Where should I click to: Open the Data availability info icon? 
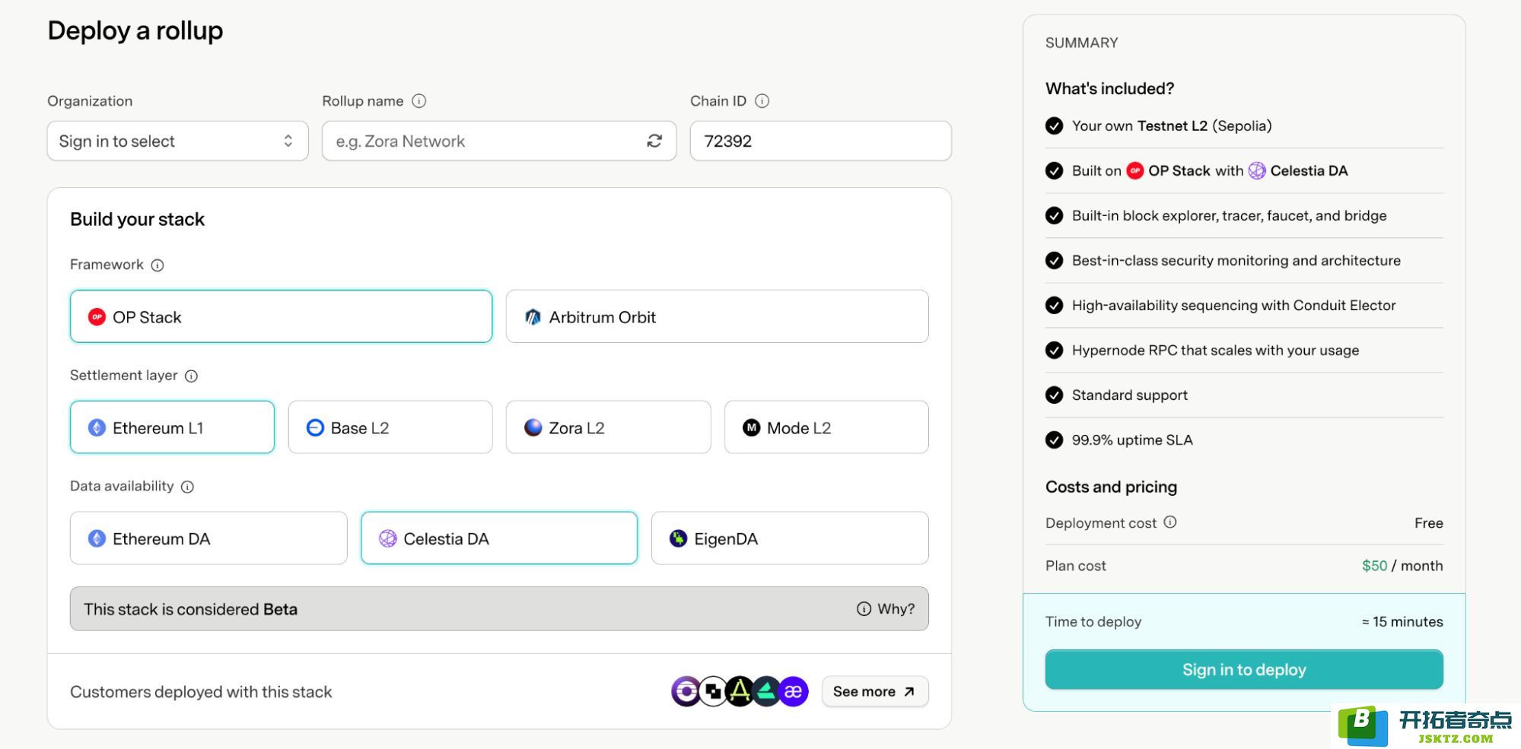pyautogui.click(x=188, y=487)
